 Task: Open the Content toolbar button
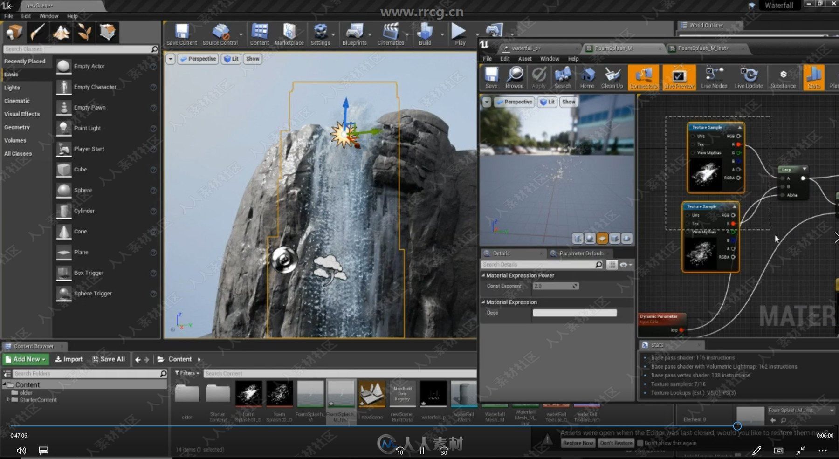click(259, 34)
